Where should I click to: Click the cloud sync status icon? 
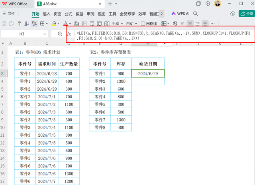point(233,14)
